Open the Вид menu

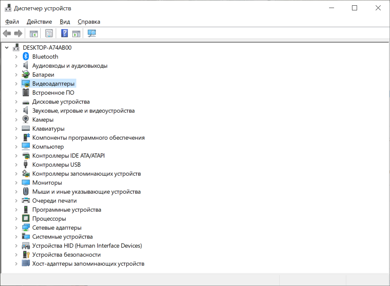point(65,22)
